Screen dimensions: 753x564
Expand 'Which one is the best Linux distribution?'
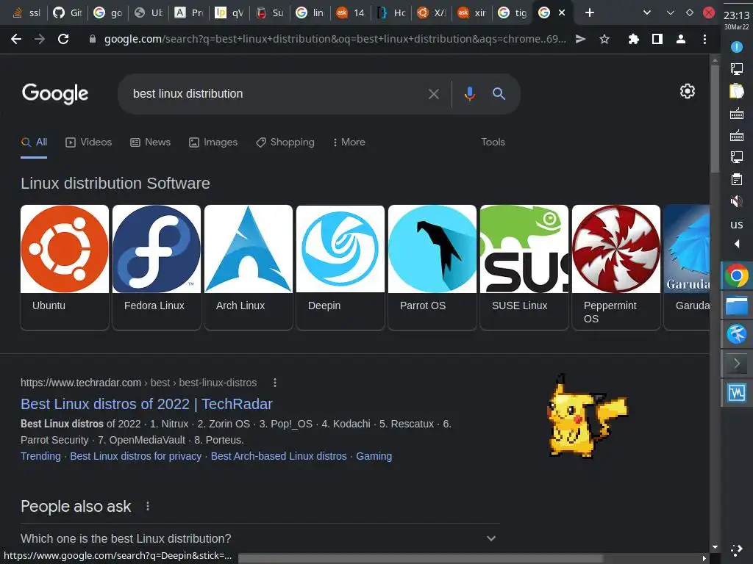tap(260, 538)
